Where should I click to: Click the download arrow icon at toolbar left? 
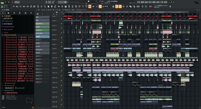[x=2, y=7]
